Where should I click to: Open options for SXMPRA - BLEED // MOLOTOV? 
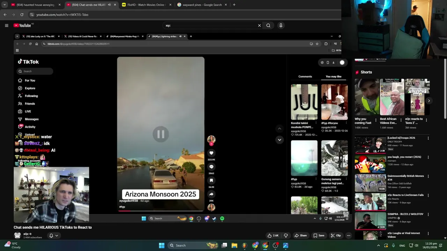[x=428, y=214]
